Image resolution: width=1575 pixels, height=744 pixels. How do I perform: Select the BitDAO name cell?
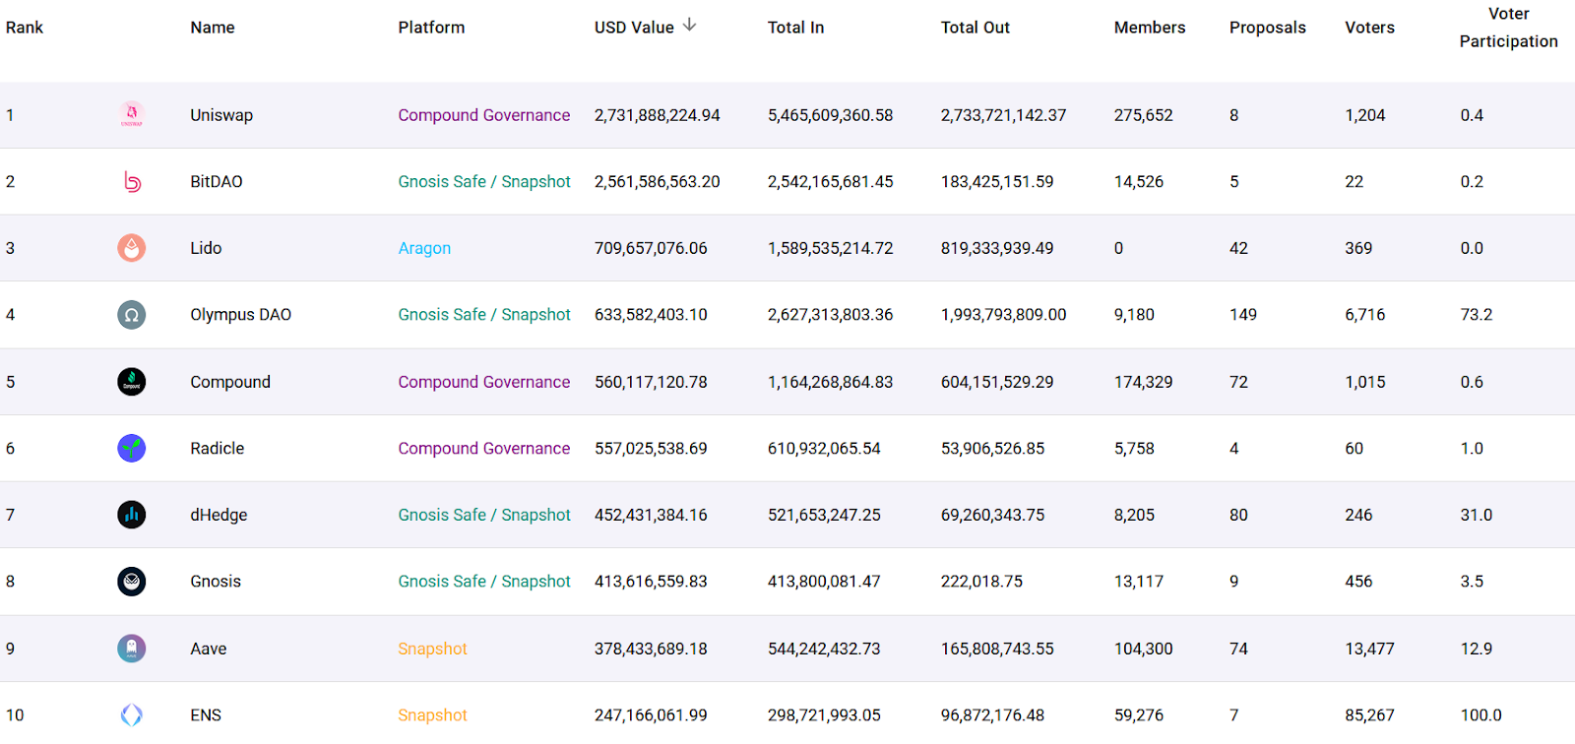(x=216, y=181)
